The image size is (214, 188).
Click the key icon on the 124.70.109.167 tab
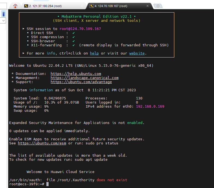(x=92, y=6)
